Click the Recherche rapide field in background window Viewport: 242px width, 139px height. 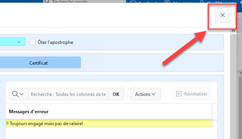[85, 2]
